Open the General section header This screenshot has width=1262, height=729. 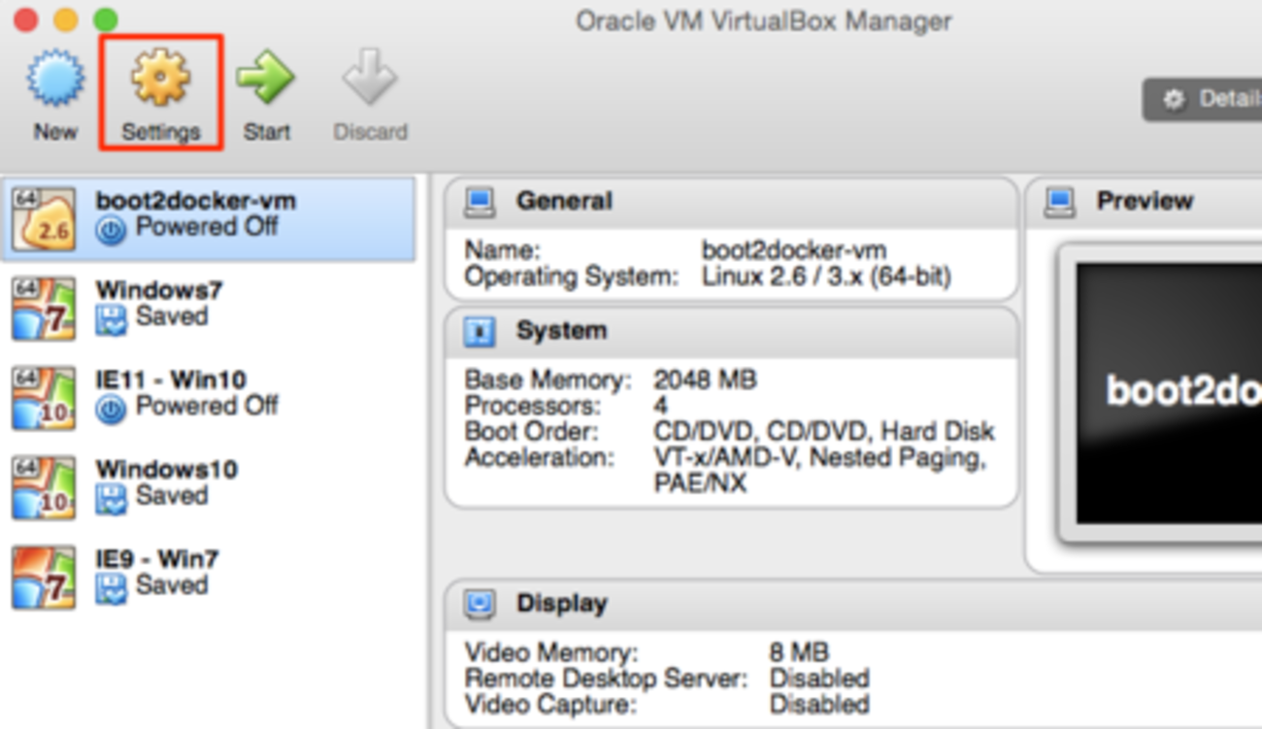(x=732, y=202)
